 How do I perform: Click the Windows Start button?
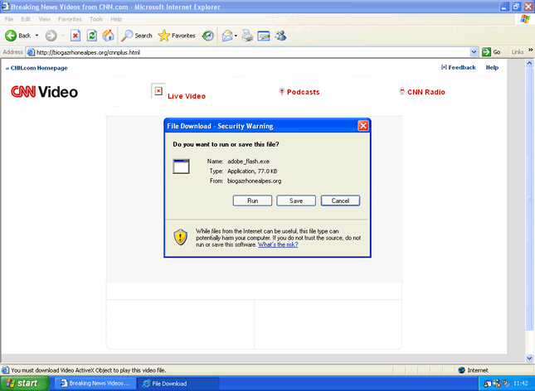tap(27, 384)
